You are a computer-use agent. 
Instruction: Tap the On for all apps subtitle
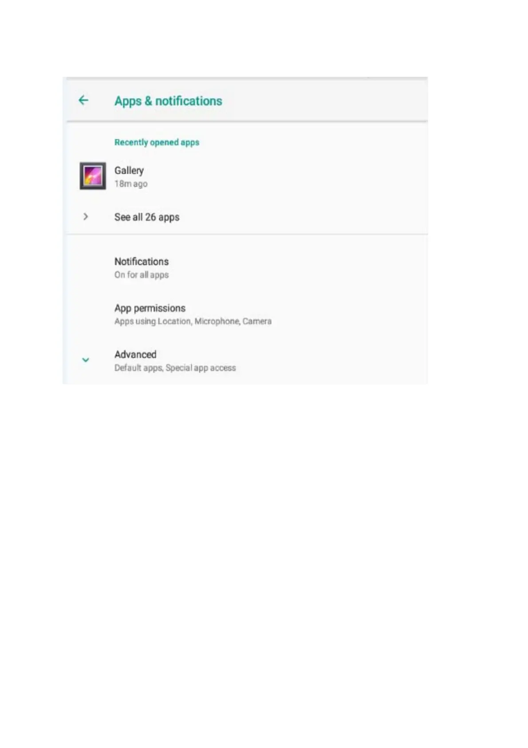coord(142,275)
